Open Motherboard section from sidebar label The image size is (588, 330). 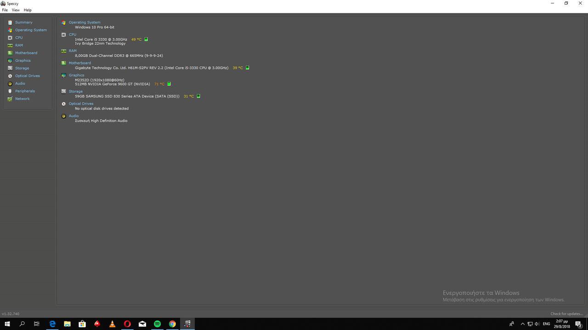[x=26, y=53]
